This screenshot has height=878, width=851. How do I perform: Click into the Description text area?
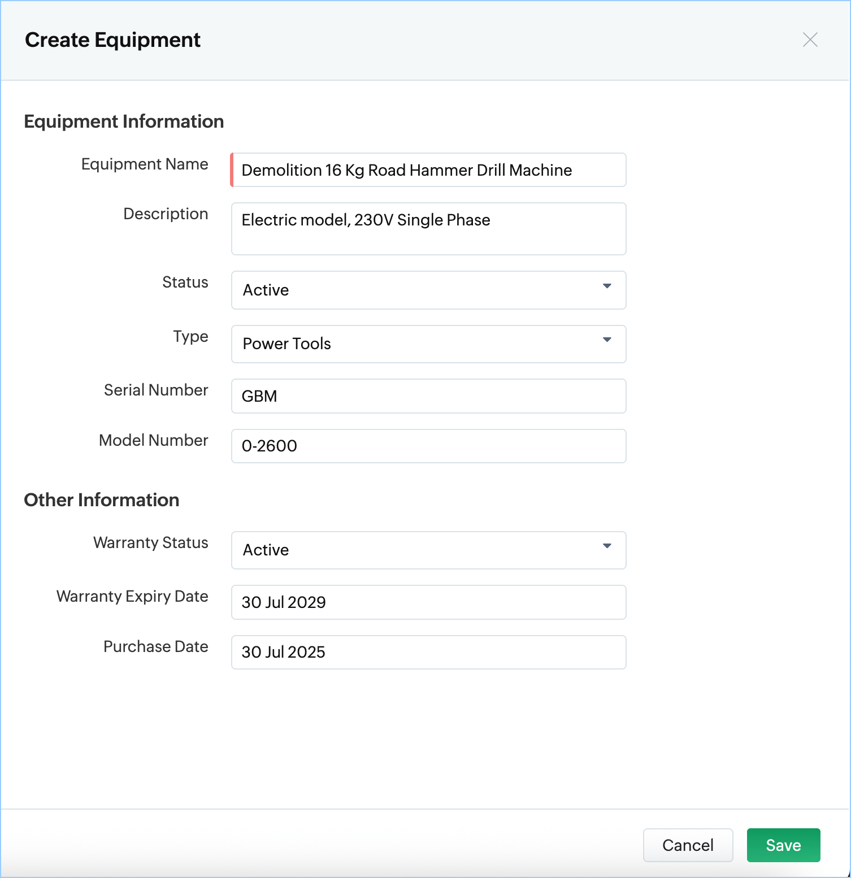[428, 229]
